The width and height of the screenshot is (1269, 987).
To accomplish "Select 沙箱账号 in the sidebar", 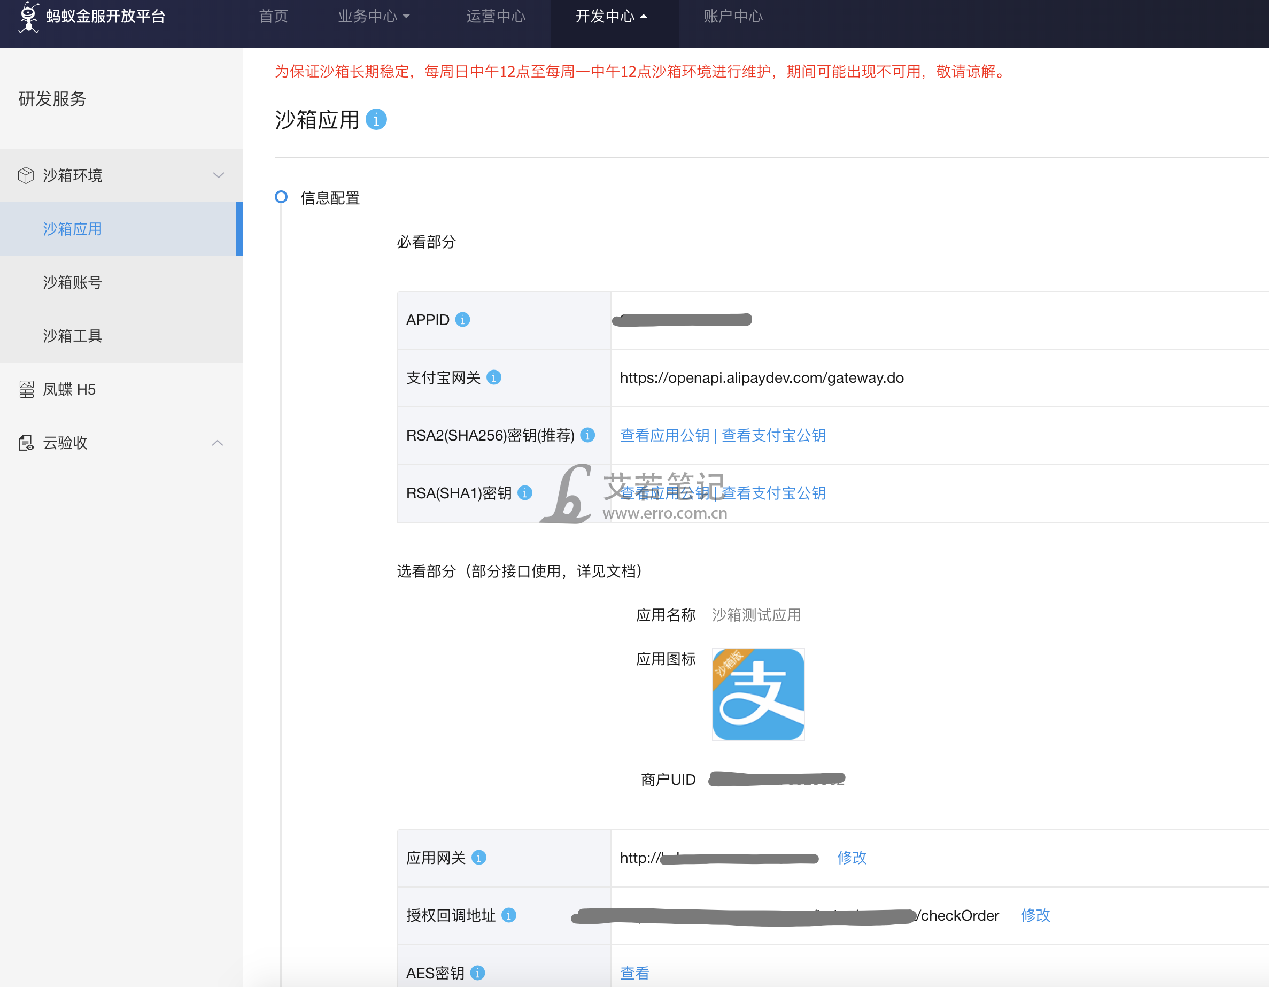I will click(x=121, y=282).
